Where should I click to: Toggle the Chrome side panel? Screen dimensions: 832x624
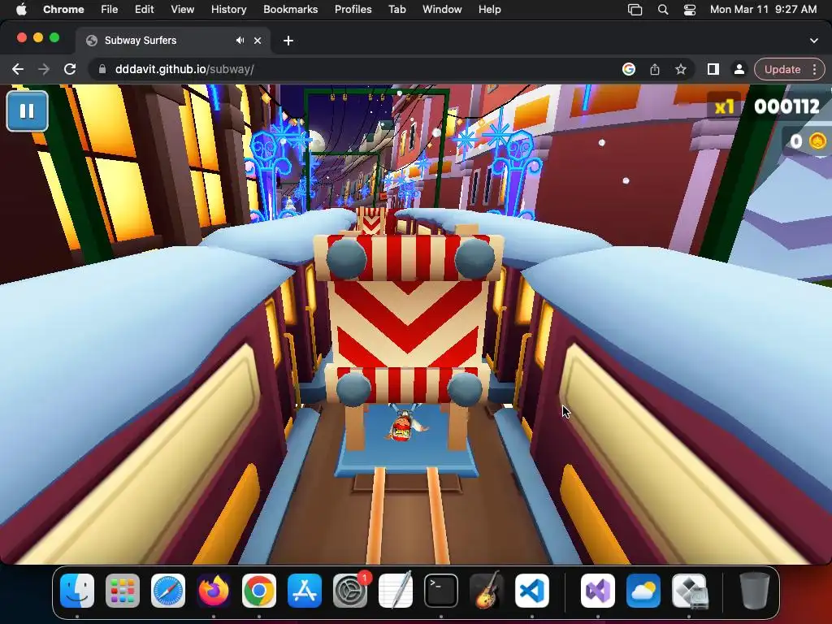point(713,70)
